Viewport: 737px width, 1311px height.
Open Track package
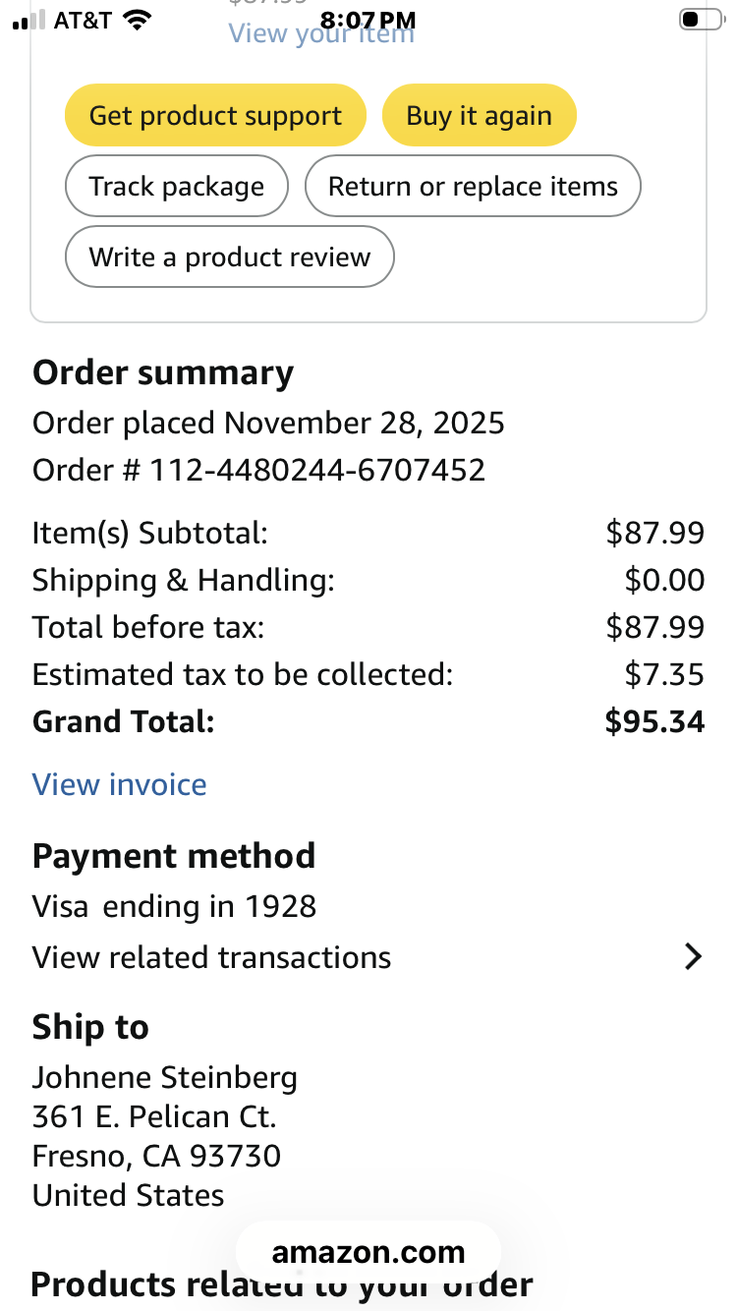click(x=177, y=187)
